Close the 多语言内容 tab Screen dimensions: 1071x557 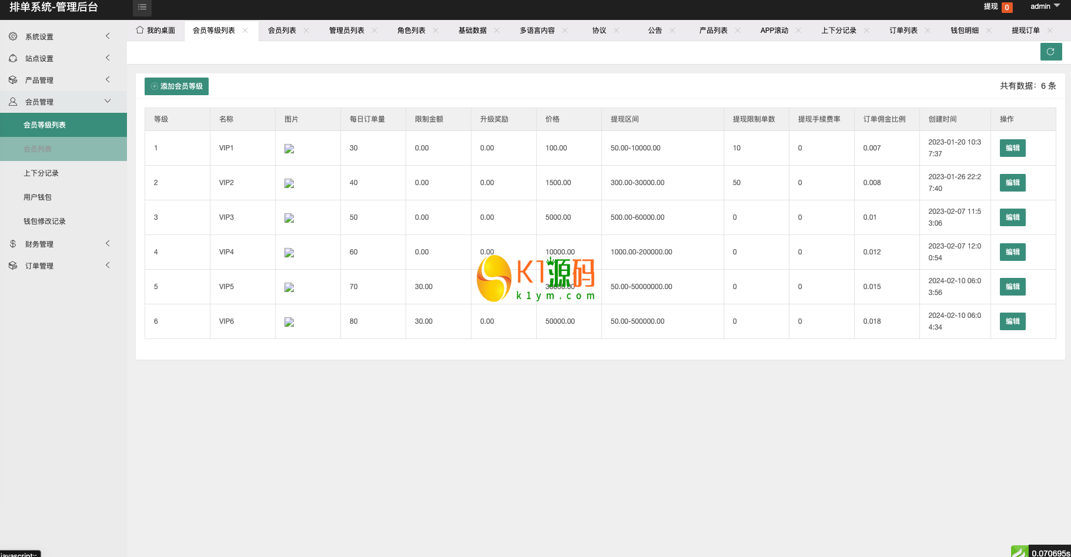[565, 31]
